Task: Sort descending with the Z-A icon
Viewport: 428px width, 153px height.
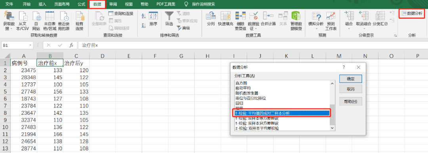Action: (x=144, y=26)
